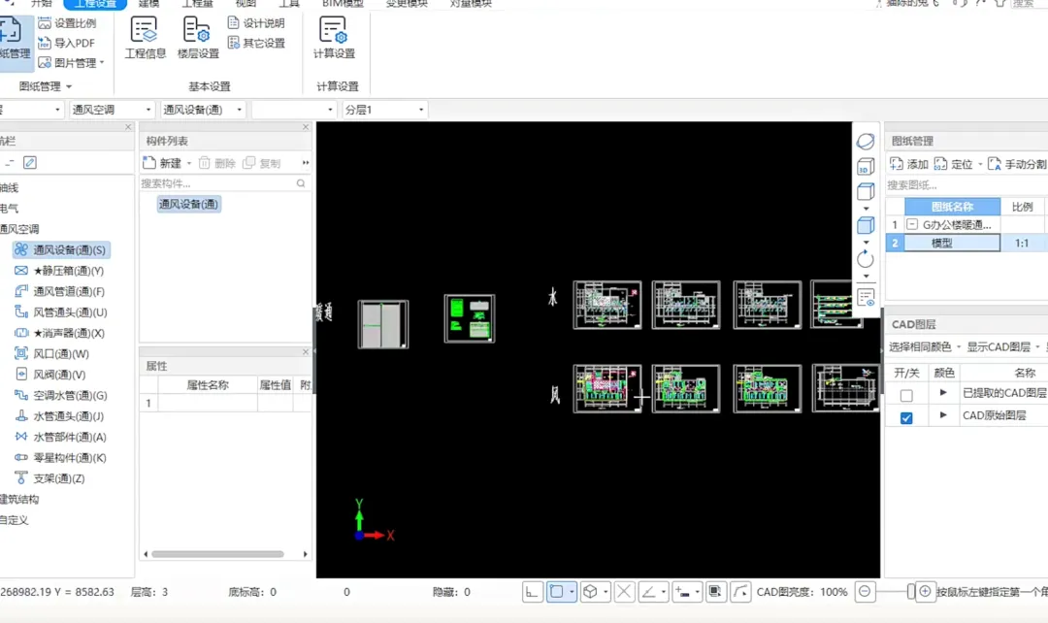
Task: Select 风口(通)(W) component type
Action: coord(51,353)
